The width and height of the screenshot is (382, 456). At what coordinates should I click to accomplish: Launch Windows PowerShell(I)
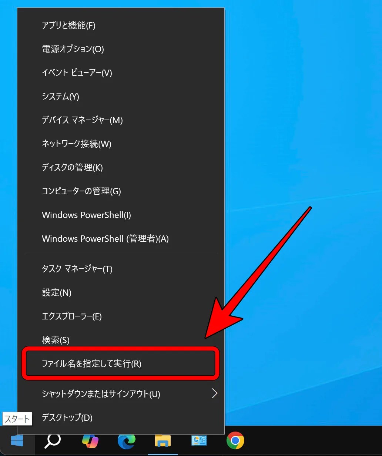point(121,215)
